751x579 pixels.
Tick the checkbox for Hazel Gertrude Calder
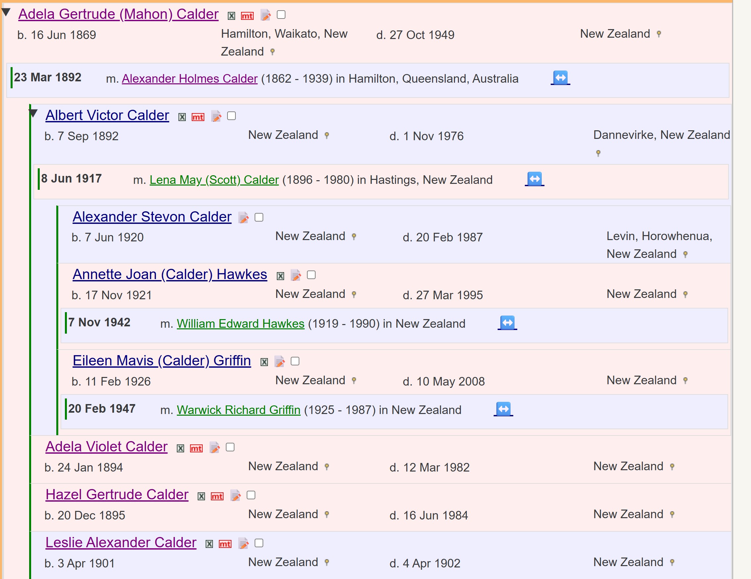click(251, 495)
